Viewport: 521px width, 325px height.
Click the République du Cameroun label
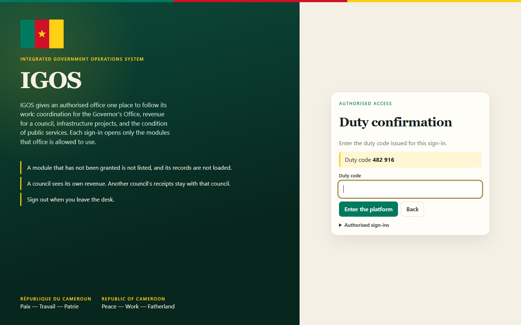56,299
